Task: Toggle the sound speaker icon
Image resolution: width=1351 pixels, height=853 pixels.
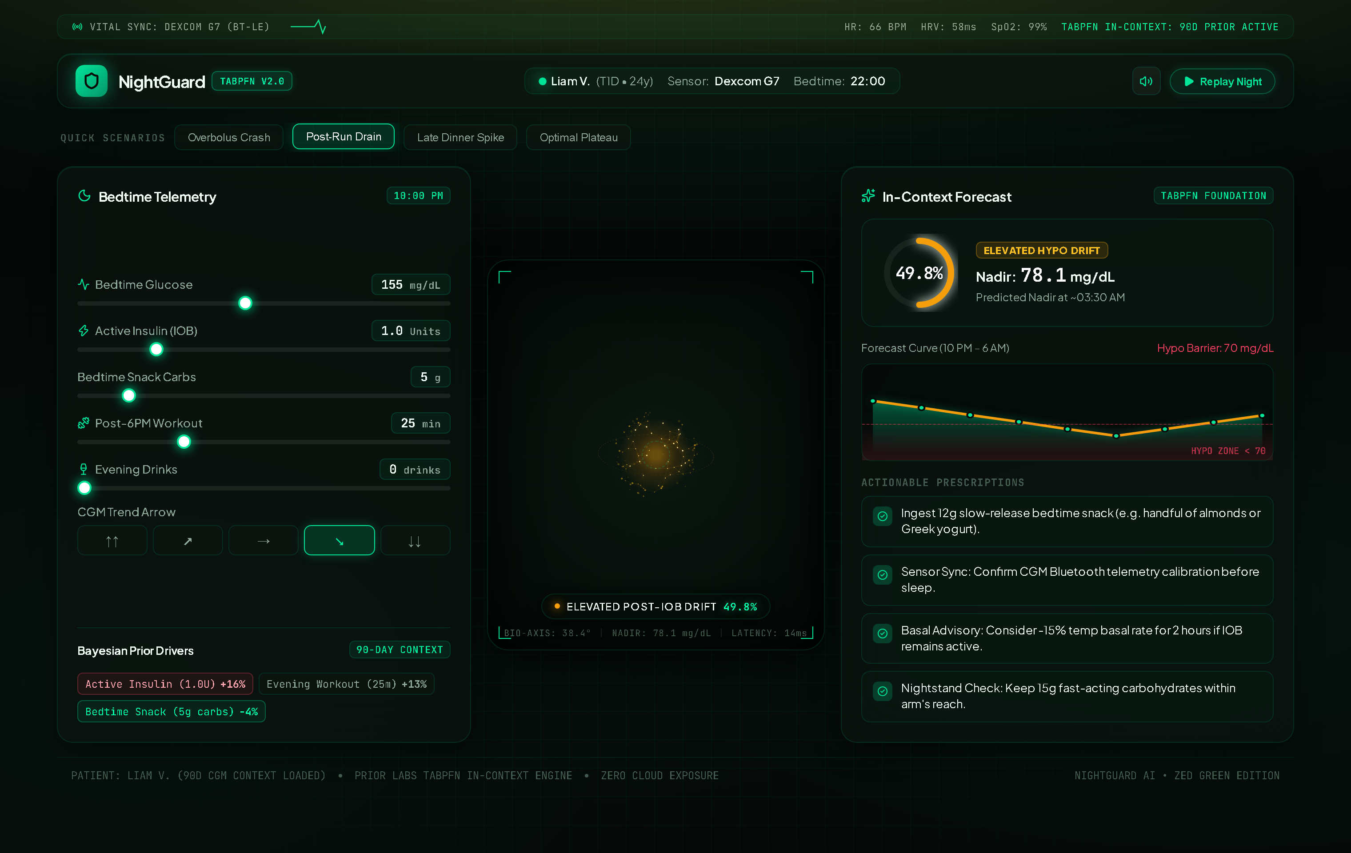Action: (1146, 81)
